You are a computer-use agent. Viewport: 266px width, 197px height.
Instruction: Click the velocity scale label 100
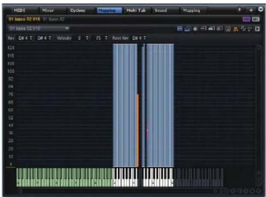tap(11, 71)
